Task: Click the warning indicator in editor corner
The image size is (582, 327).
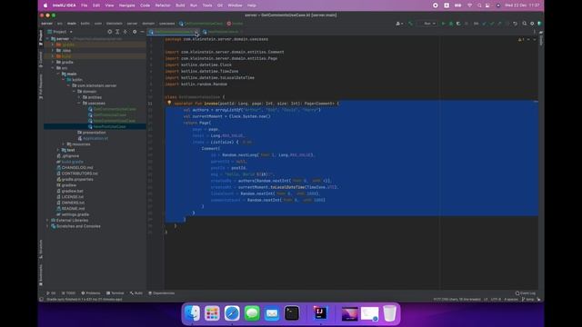Action: pos(521,39)
